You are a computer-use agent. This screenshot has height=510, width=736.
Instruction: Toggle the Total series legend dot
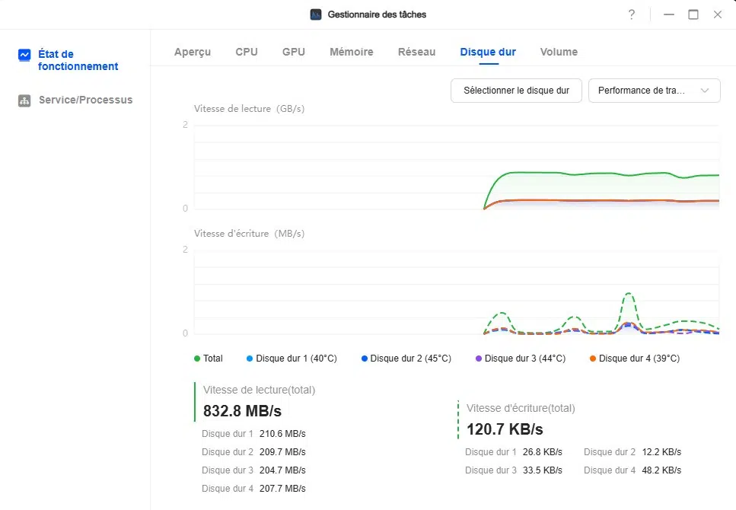(197, 359)
